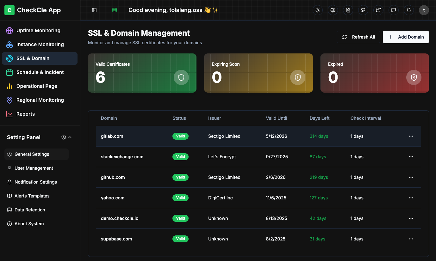Check notifications via the bell icon
Screen dimensions: 436x261
point(408,10)
